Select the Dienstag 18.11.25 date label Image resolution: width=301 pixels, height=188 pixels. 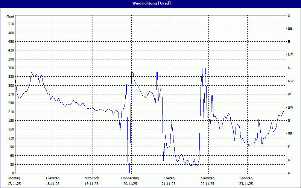click(53, 181)
